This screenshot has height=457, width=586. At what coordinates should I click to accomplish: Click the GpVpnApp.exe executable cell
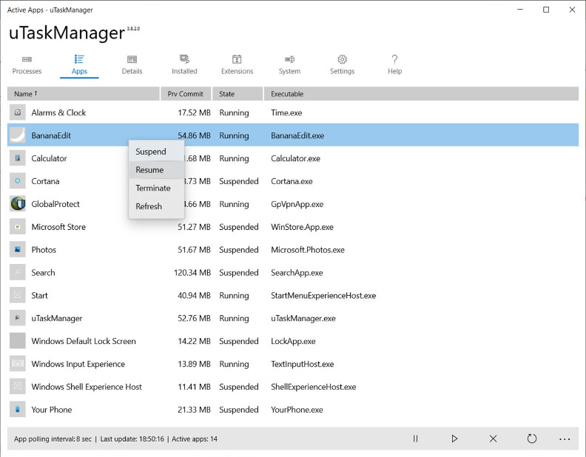[x=297, y=204]
